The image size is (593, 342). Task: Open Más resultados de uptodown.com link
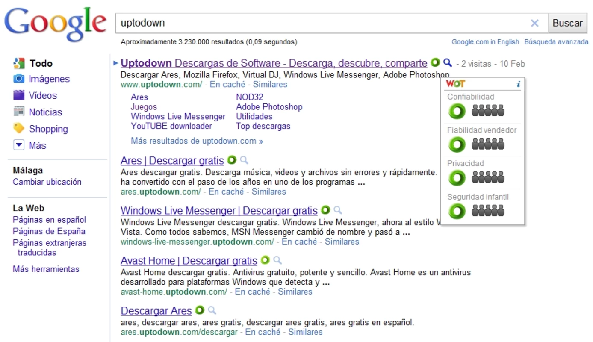[197, 141]
